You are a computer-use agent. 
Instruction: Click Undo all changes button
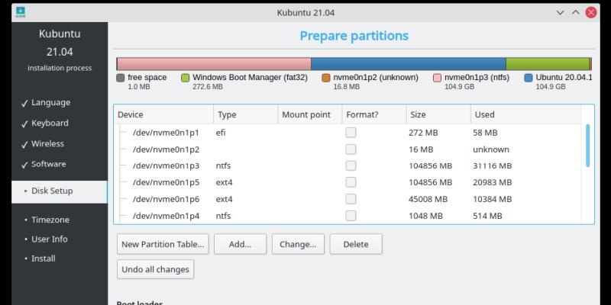tap(156, 270)
